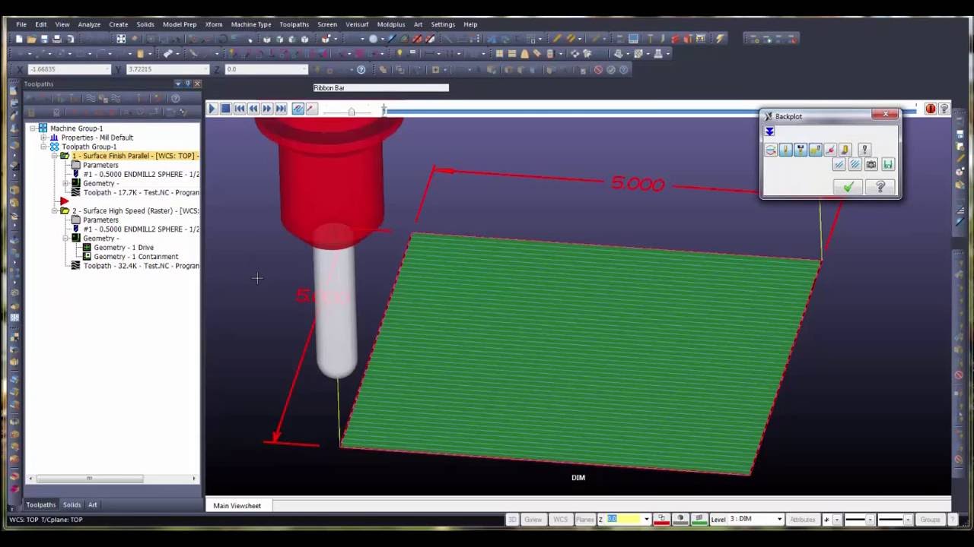Click the Backplot options exclamation icon
The width and height of the screenshot is (974, 547).
(x=864, y=150)
